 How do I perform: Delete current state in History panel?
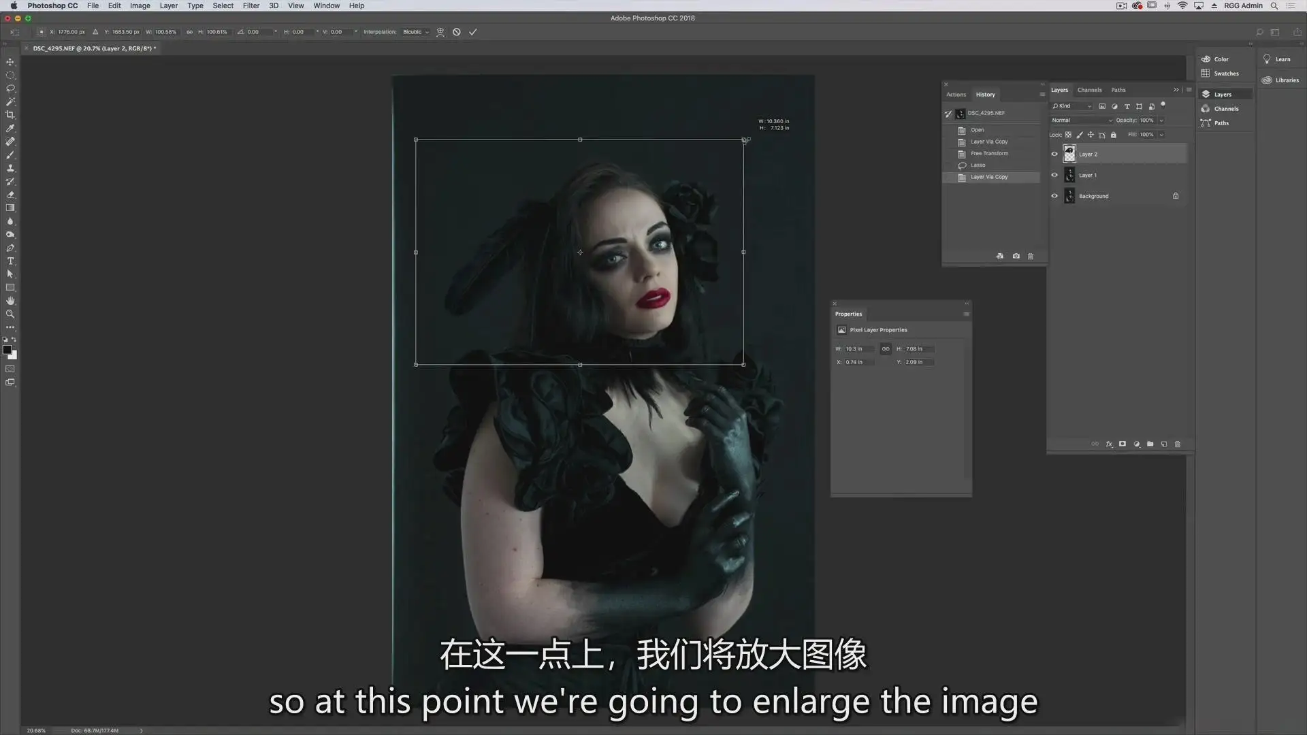click(1031, 256)
